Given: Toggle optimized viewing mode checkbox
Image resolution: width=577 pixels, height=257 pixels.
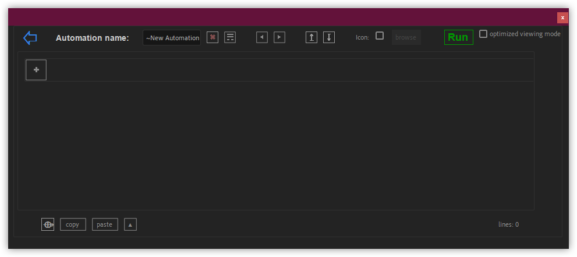Looking at the screenshot, I should (x=483, y=34).
